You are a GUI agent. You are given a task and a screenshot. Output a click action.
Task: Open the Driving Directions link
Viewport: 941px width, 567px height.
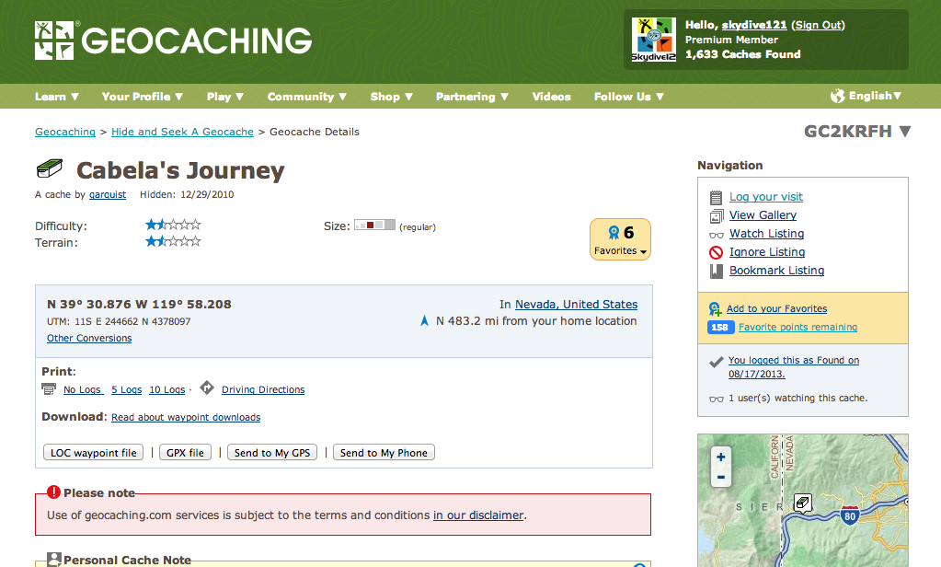point(263,390)
